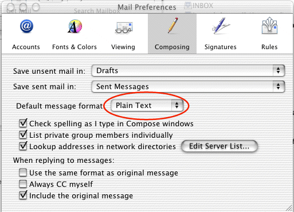The width and height of the screenshot is (294, 212).
Task: Minimize the Mail Preferences window
Action: pos(23,7)
